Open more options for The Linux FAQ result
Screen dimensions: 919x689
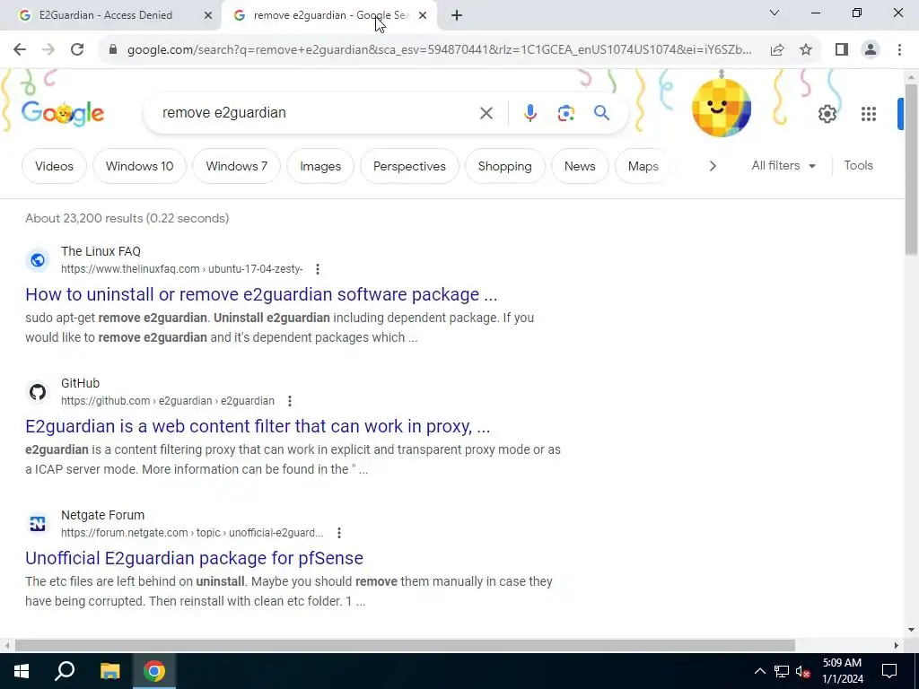click(317, 269)
